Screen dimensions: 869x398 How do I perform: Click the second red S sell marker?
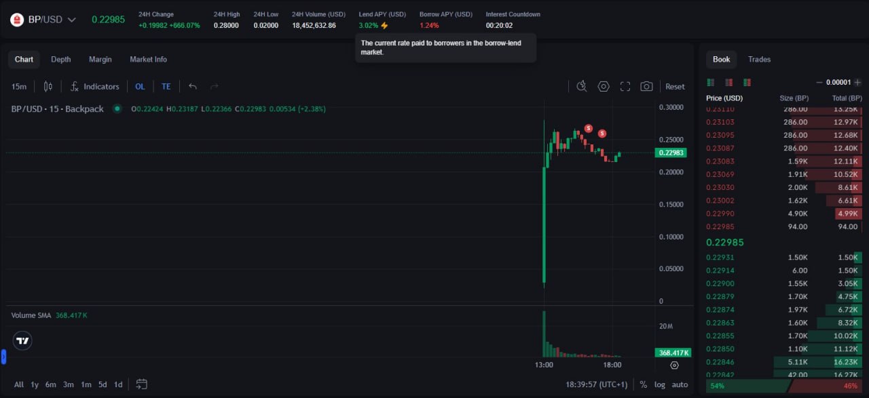click(602, 134)
